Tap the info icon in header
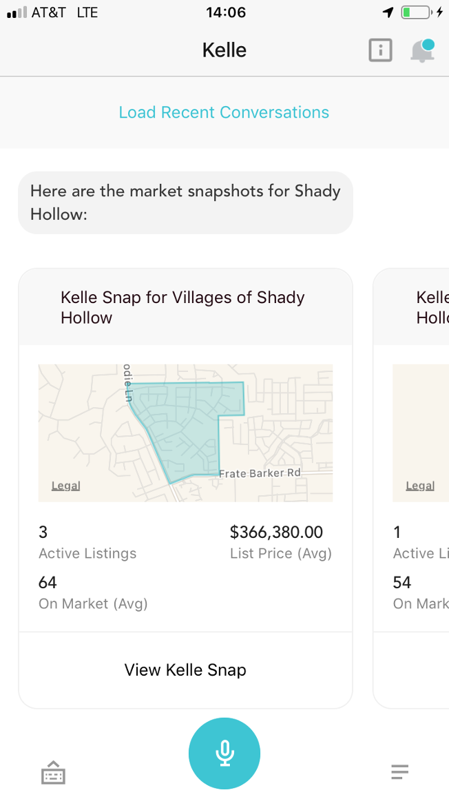Screen dimensions: 449x799 point(380,50)
